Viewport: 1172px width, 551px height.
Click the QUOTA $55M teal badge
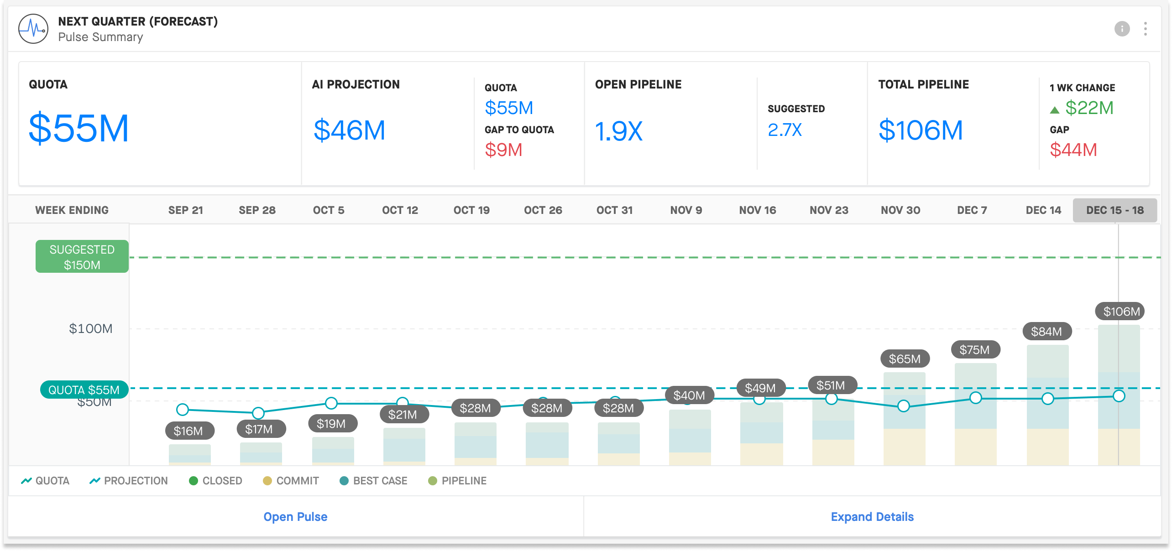click(84, 390)
